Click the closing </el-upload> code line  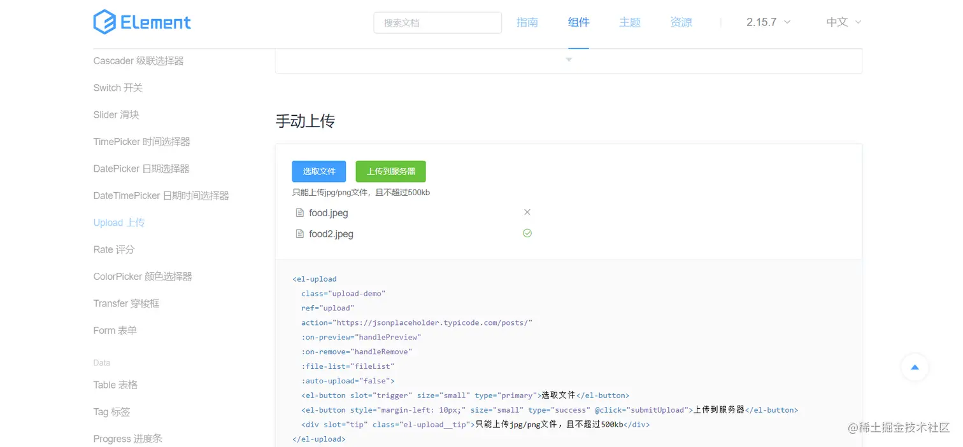click(x=319, y=439)
